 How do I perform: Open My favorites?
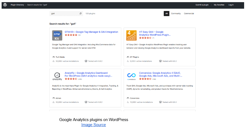point(219,5)
